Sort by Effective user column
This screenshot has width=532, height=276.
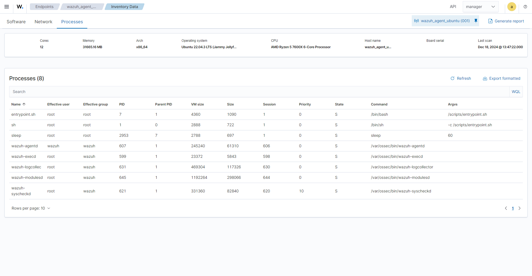coord(58,104)
